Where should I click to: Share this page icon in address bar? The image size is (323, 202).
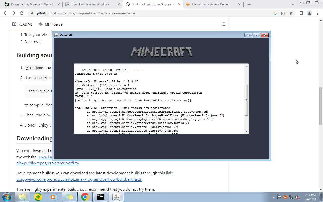283,13
